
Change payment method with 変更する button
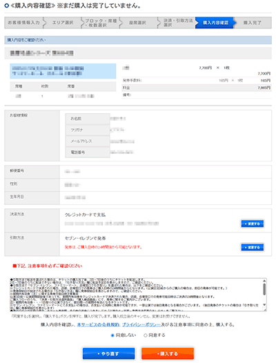(x=252, y=224)
